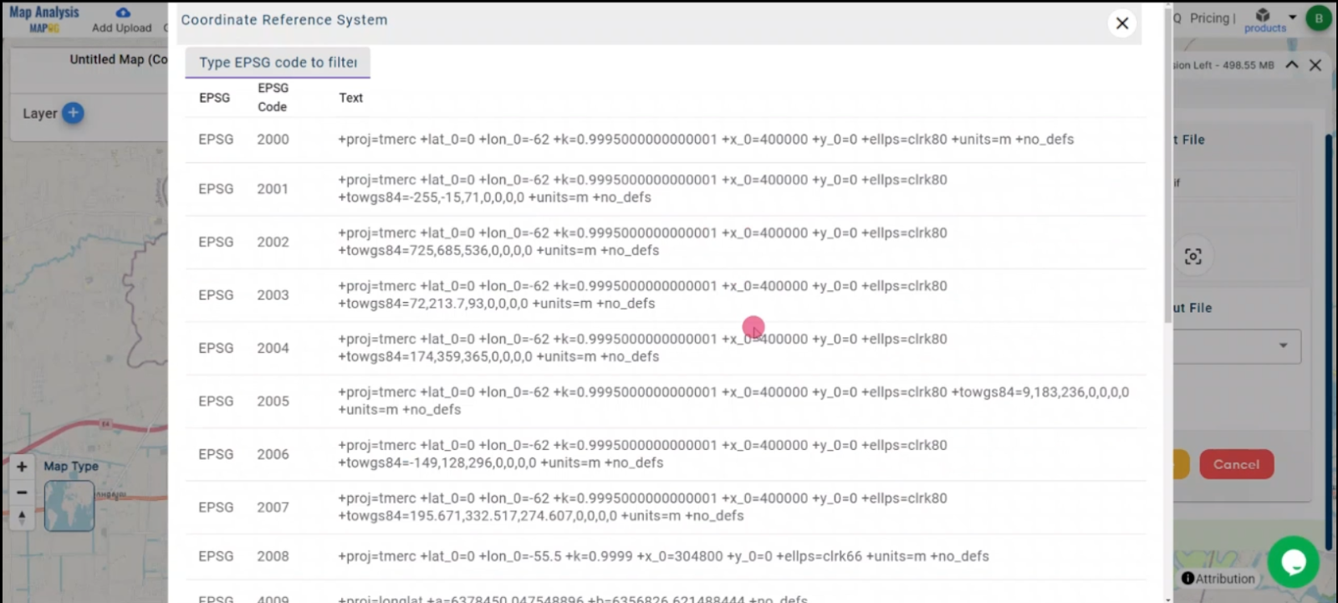This screenshot has width=1338, height=603.
Task: Collapse the side panel with chevron
Action: point(1292,64)
